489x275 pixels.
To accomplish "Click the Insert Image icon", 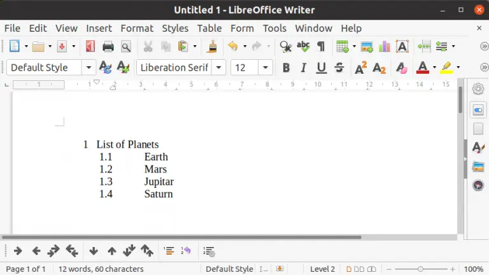I will [367, 46].
